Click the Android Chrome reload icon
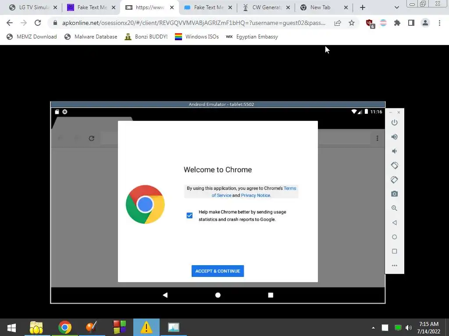The image size is (449, 336). pyautogui.click(x=91, y=138)
